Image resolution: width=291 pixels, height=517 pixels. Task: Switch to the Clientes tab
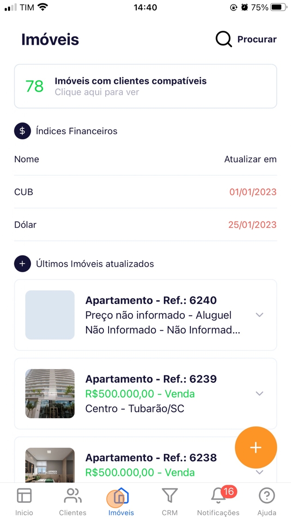tap(73, 501)
